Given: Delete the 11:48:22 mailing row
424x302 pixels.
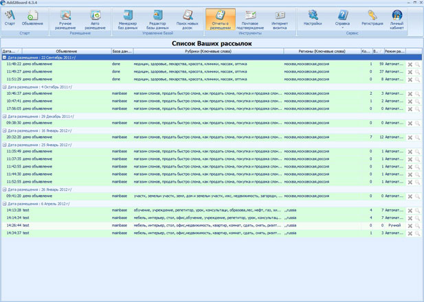Looking at the screenshot, I should point(410,65).
